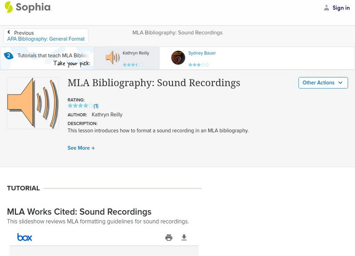Image resolution: width=355 pixels, height=256 pixels.
Task: Select Kathryn Reilly's speaker tutorial icon
Action: click(x=112, y=58)
